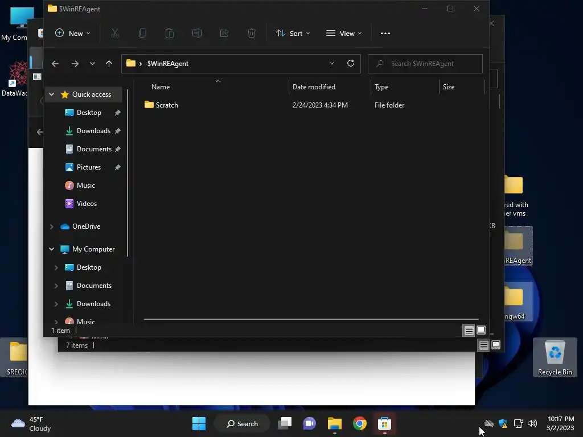Expand Documents under My Computer
The height and width of the screenshot is (437, 583).
tap(56, 286)
